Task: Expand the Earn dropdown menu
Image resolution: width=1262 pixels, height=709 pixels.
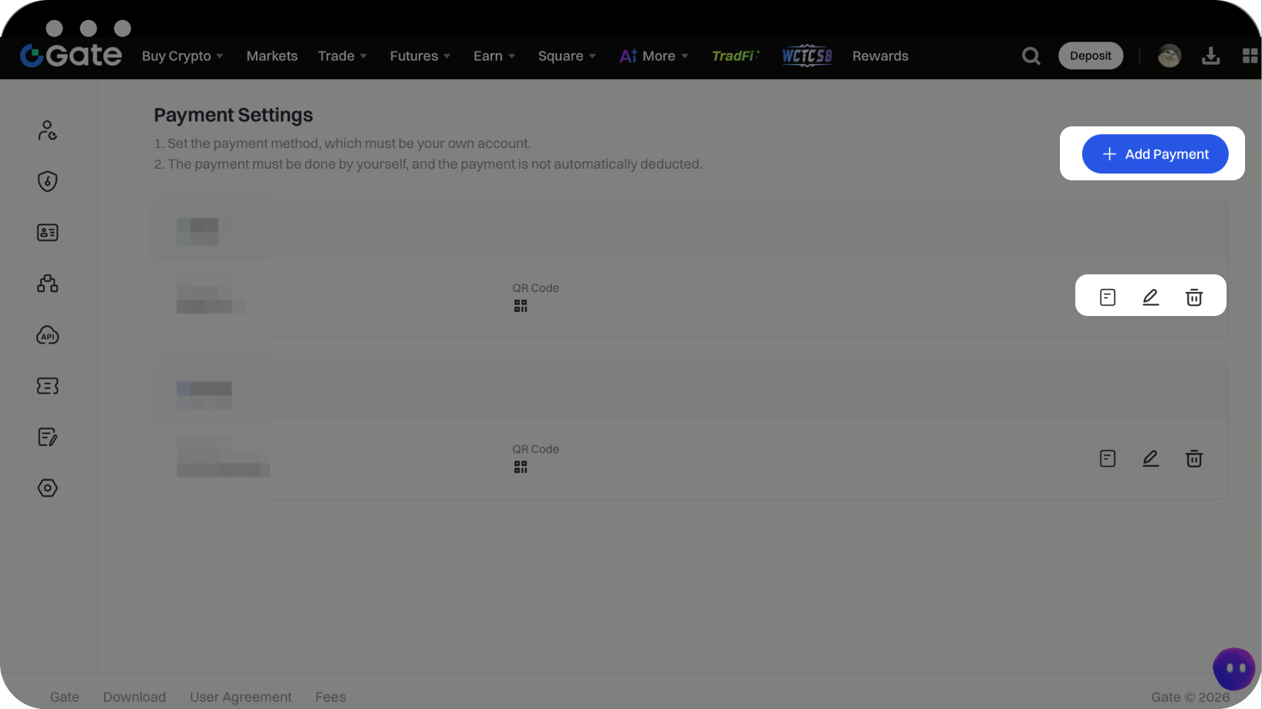Action: tap(494, 56)
